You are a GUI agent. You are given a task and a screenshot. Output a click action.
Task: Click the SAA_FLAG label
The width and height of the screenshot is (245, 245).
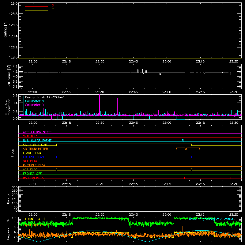click(30, 161)
